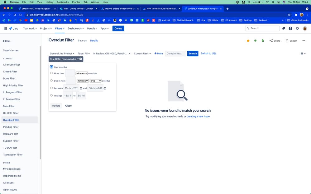This screenshot has height=194, width=311.
Task: Open Jira help icon
Action: click(x=290, y=28)
